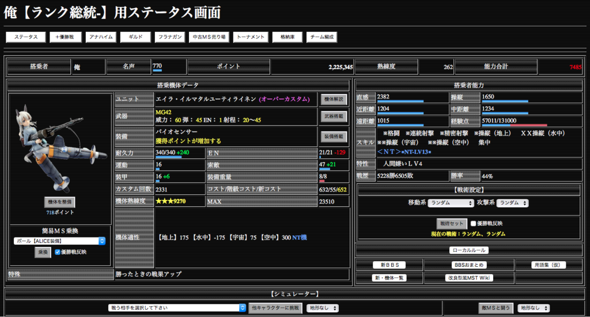Open the 中古MS売り場 page
Screen dimensions: 590x317
[209, 37]
